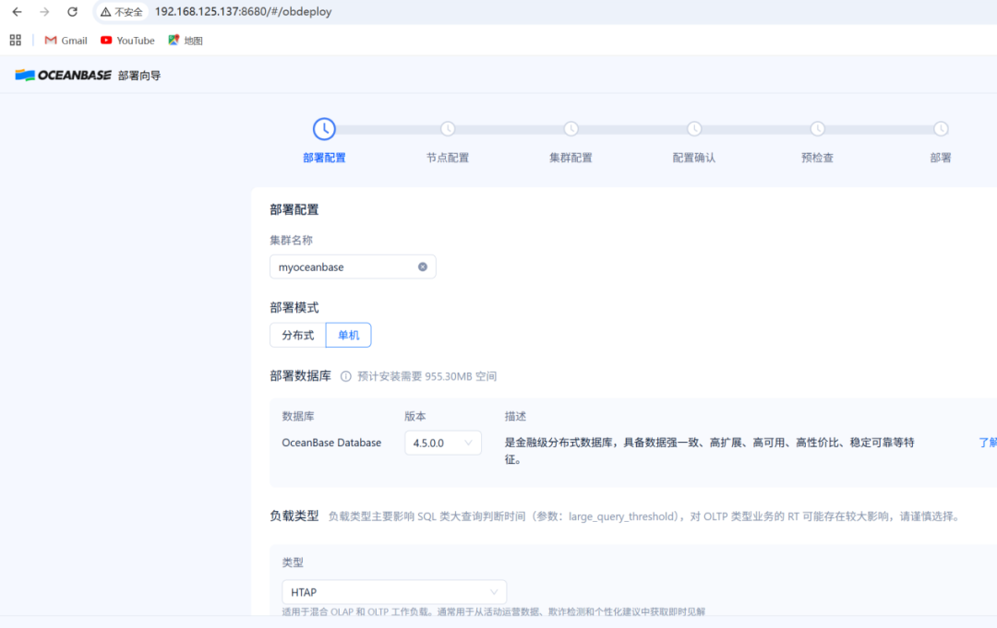This screenshot has width=997, height=628.
Task: Open the 地图 bookmark link
Action: (185, 40)
